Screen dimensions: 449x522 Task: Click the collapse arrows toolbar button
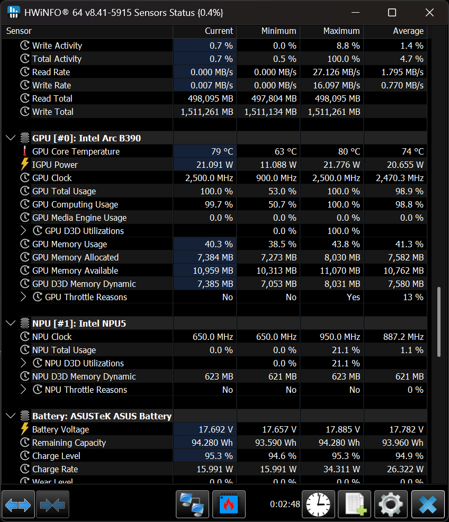(52, 505)
